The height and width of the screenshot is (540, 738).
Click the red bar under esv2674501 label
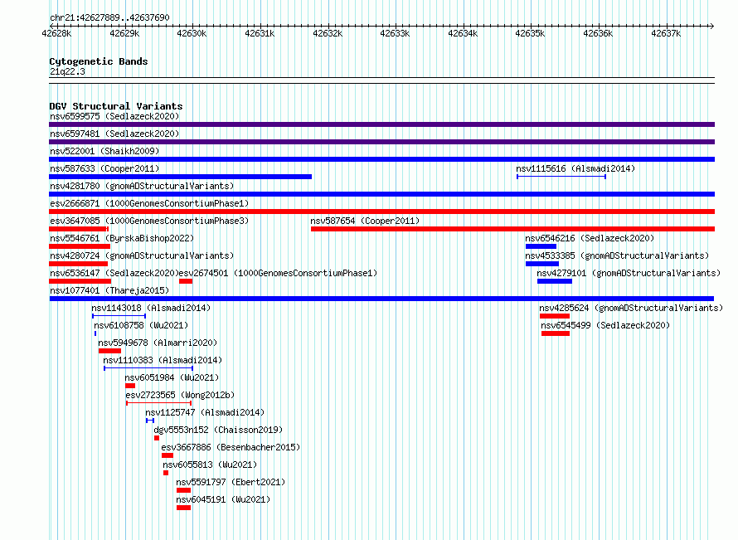[x=186, y=281]
